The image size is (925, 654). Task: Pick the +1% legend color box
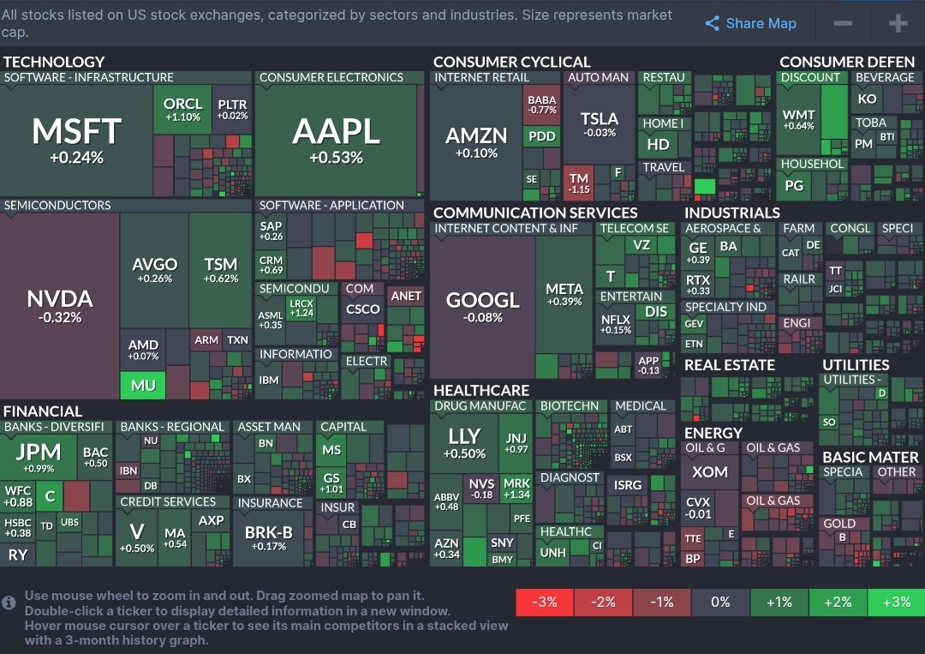779,602
